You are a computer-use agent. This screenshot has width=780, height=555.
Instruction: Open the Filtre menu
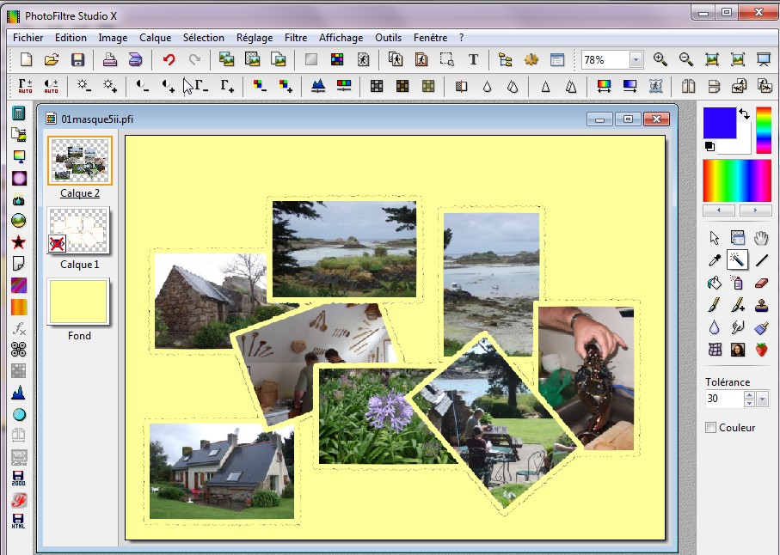tap(295, 38)
